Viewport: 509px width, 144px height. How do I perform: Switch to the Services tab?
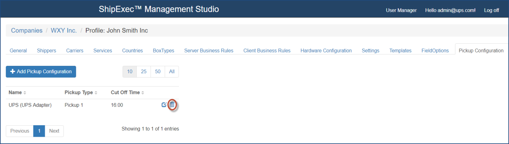103,51
